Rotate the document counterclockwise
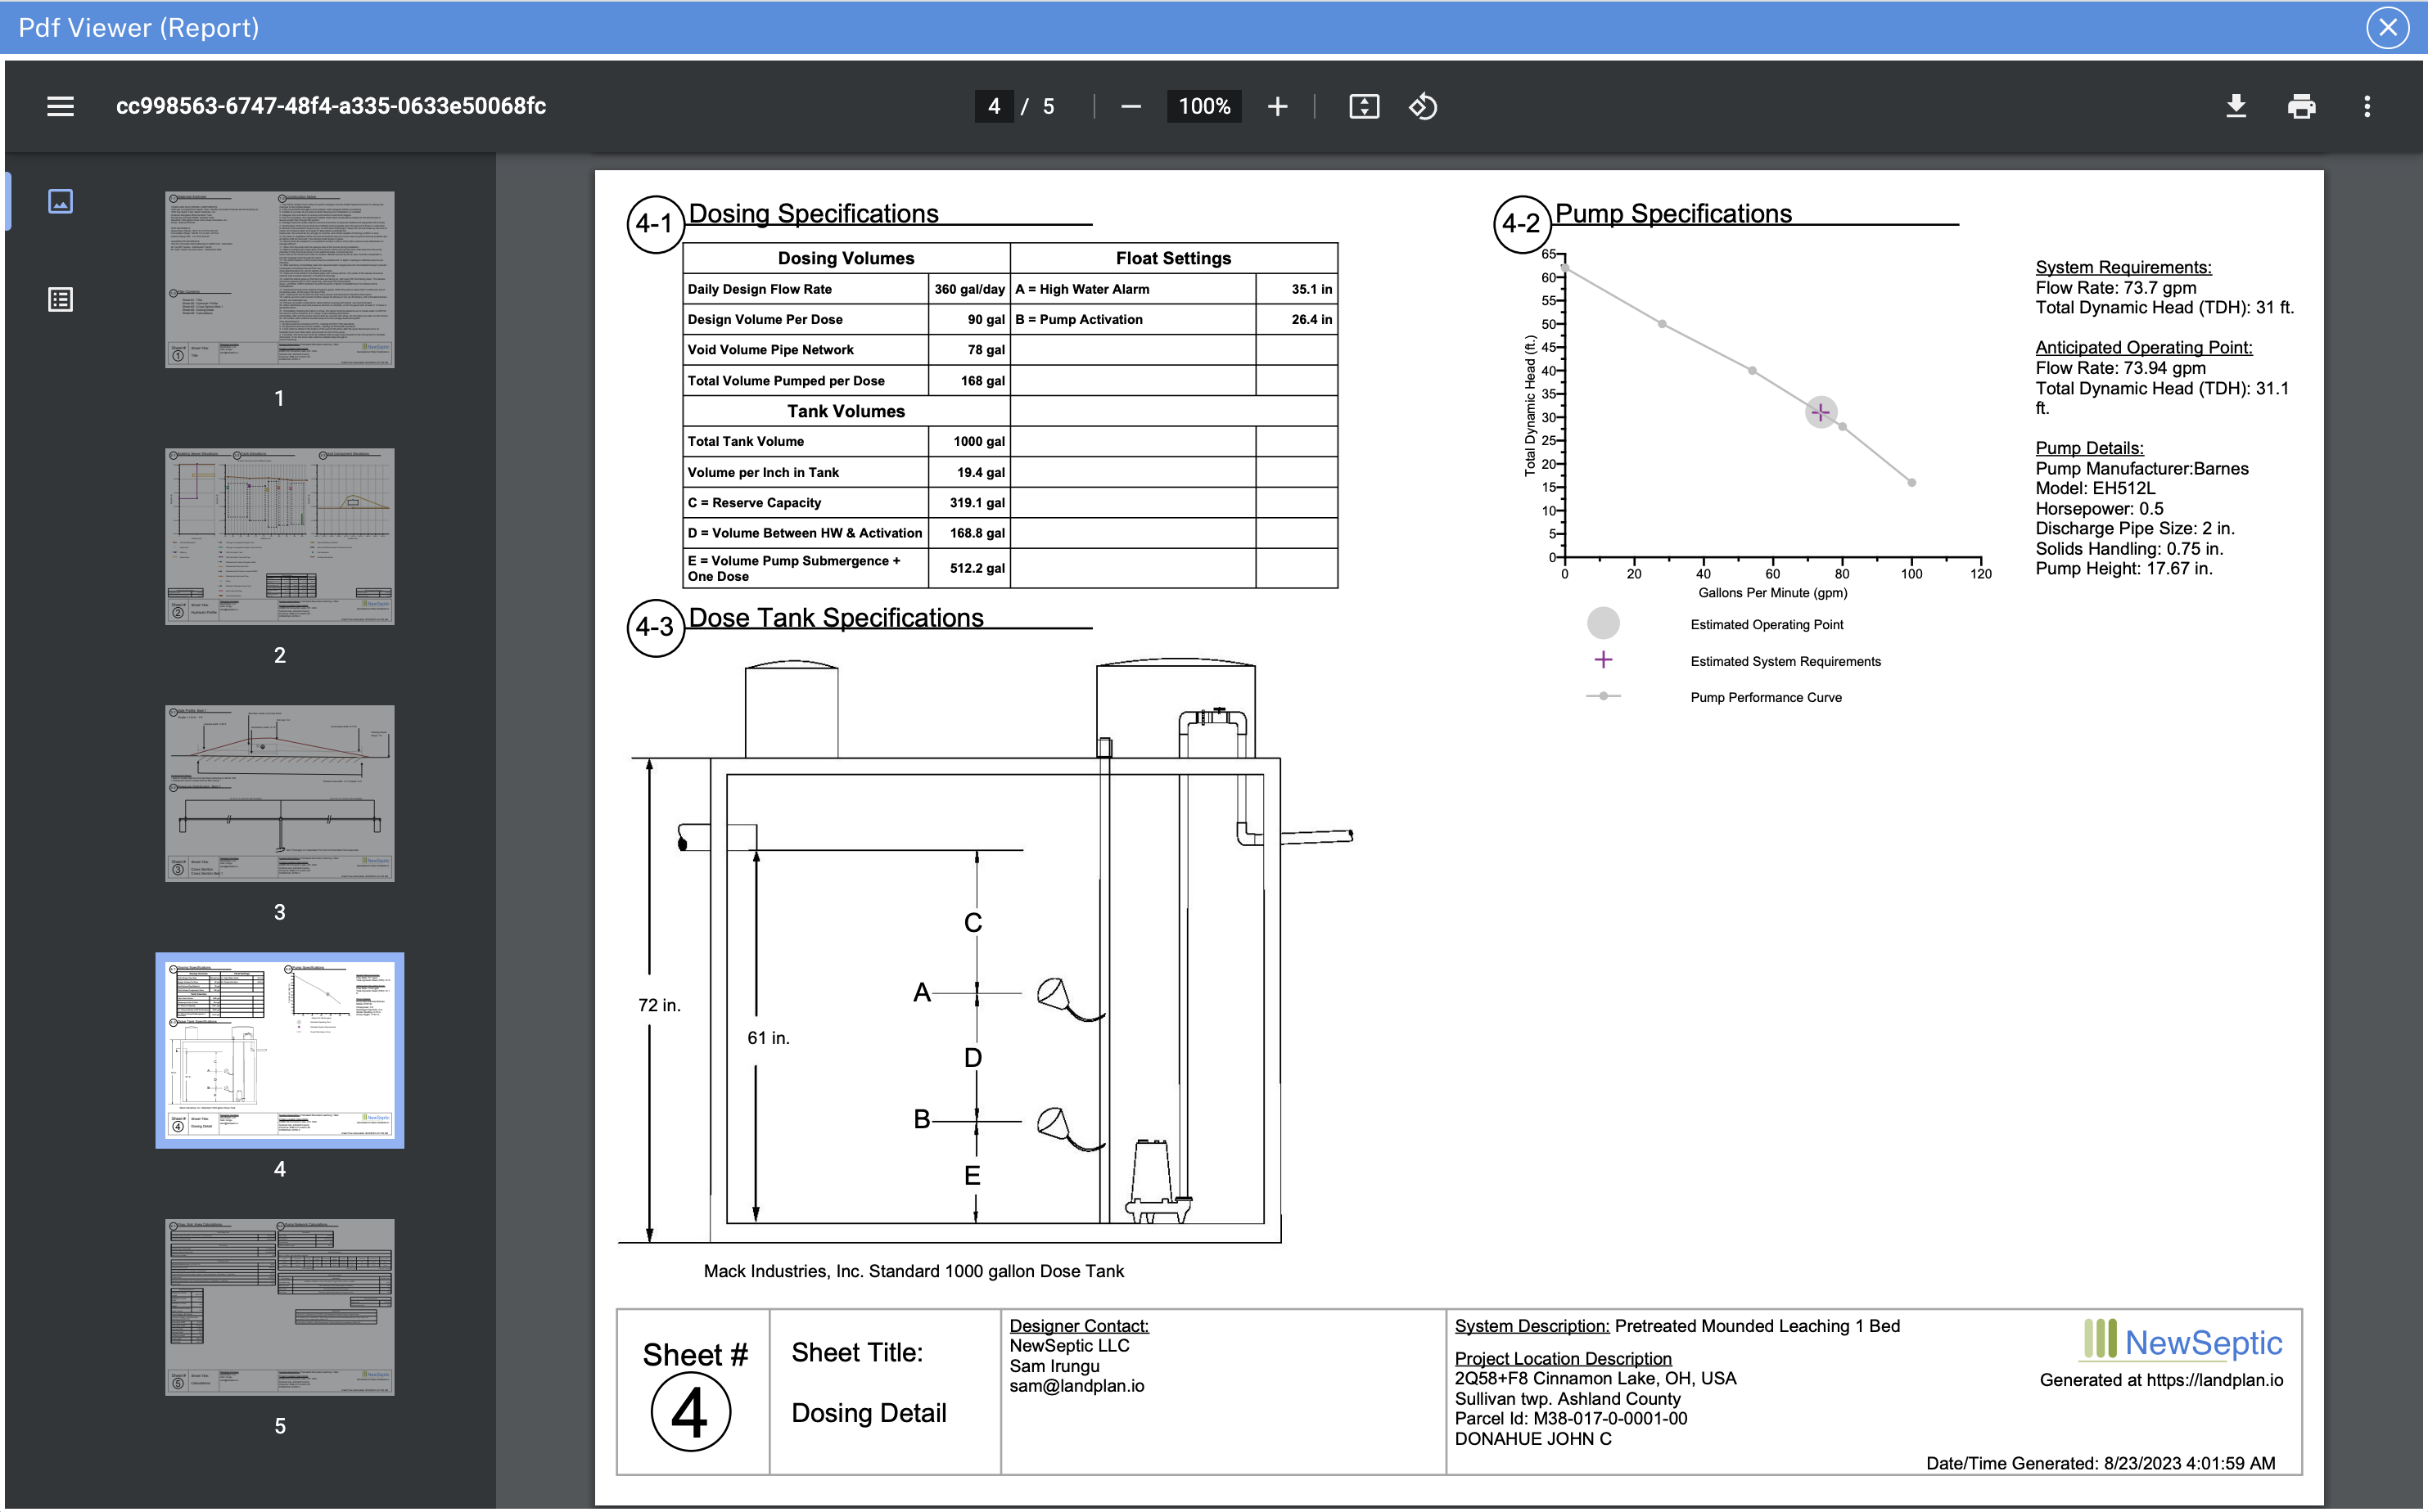This screenshot has height=1512, width=2428. [1423, 106]
